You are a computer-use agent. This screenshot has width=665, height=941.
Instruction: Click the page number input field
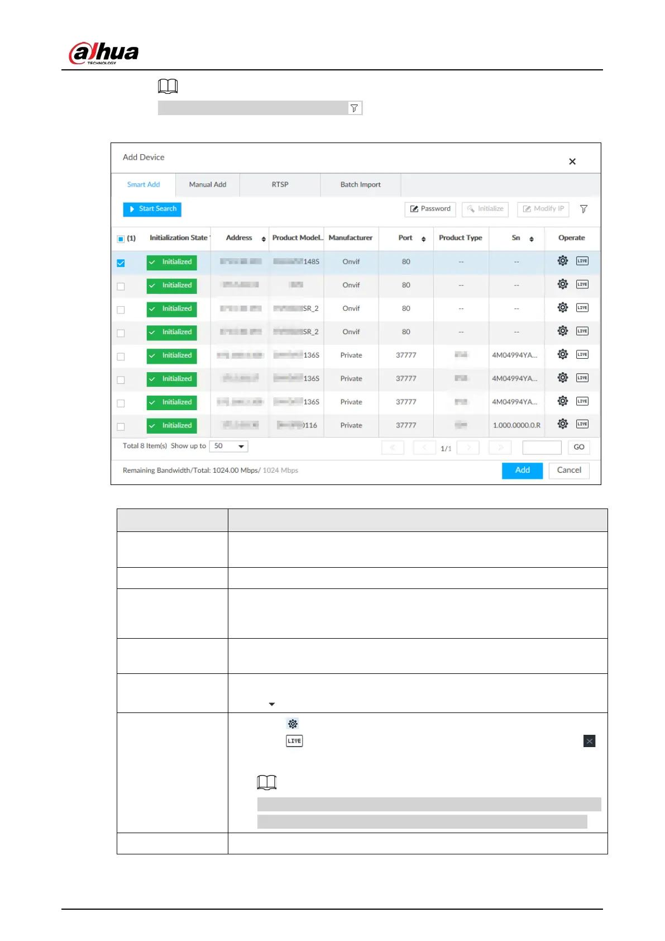click(542, 448)
